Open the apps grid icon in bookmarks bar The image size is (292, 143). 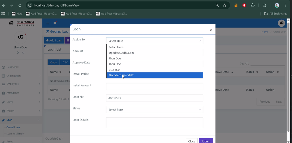coord(3,14)
